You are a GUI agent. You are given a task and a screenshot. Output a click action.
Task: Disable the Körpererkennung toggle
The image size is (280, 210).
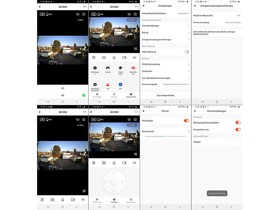tap(238, 129)
